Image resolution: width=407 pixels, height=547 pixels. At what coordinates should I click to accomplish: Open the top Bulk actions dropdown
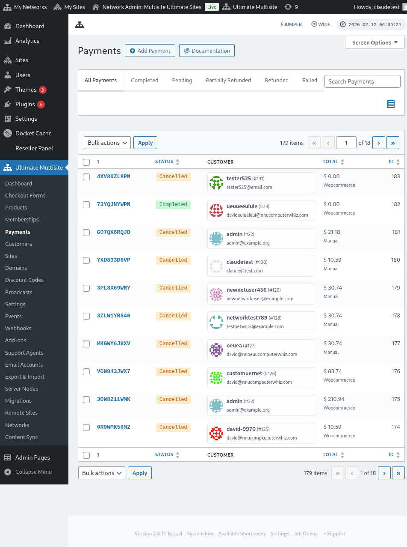click(107, 143)
